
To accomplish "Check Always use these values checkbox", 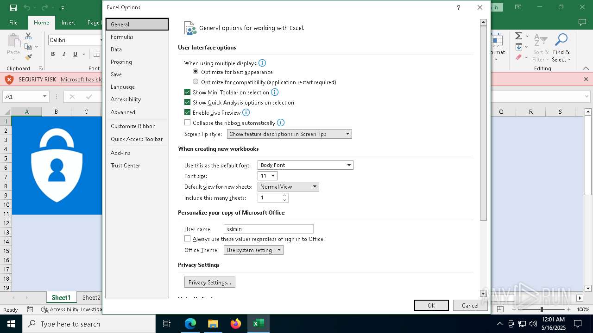I will pos(187,239).
